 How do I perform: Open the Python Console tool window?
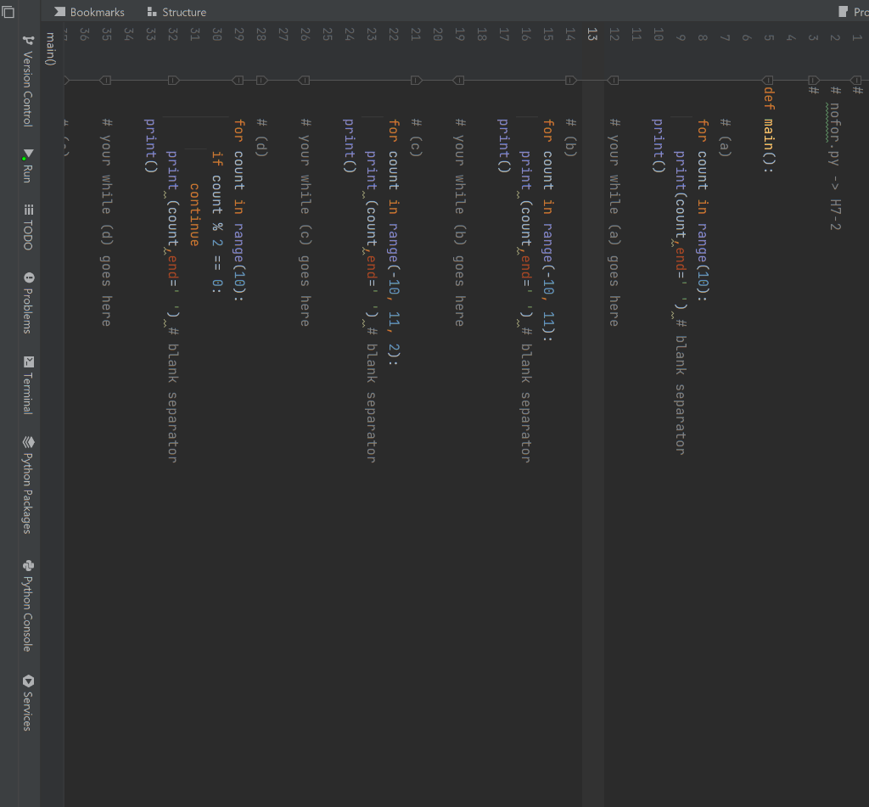pyautogui.click(x=28, y=606)
